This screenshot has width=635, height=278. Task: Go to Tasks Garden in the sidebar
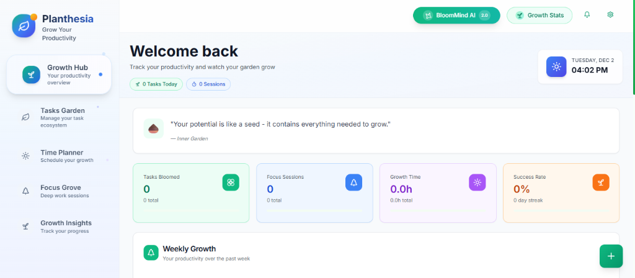pyautogui.click(x=62, y=117)
